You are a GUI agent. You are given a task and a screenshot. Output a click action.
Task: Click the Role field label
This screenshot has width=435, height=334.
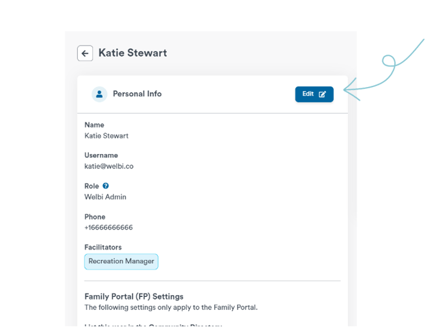[x=92, y=186]
